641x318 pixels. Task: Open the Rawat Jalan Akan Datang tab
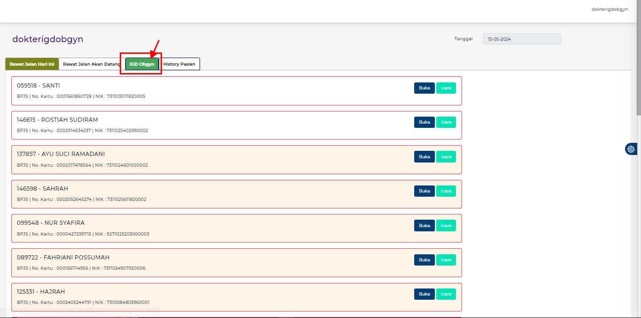click(x=92, y=64)
